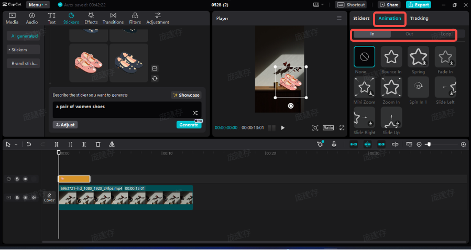Viewport: 471px width, 250px height.
Task: Expand the Stickers category in sidebar
Action: [x=24, y=50]
